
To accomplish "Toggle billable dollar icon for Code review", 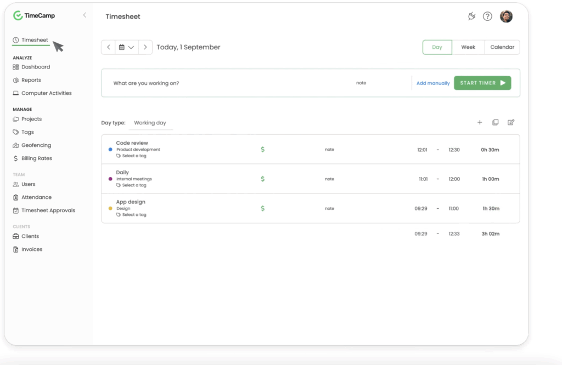I will click(262, 150).
